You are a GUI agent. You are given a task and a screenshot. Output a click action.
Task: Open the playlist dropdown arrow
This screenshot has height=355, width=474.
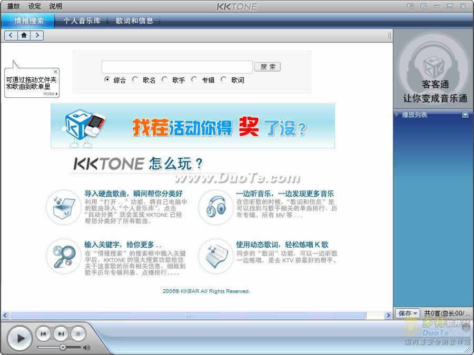465,115
